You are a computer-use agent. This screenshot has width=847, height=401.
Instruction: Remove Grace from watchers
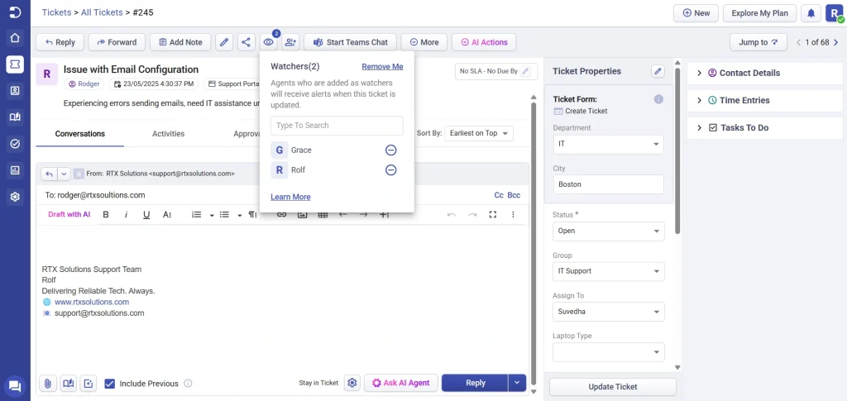click(390, 150)
